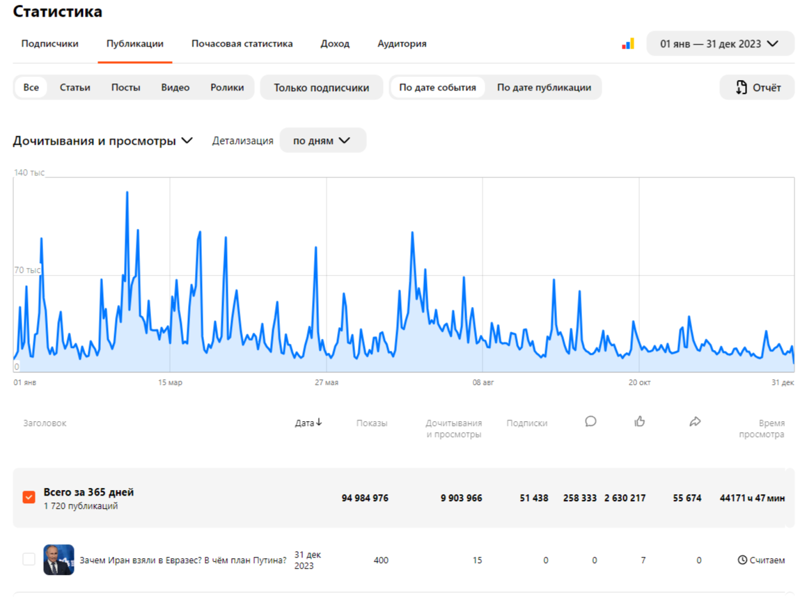Screen dimensions: 807x600
Task: Click the total comments value 258 333
Action: pos(579,498)
